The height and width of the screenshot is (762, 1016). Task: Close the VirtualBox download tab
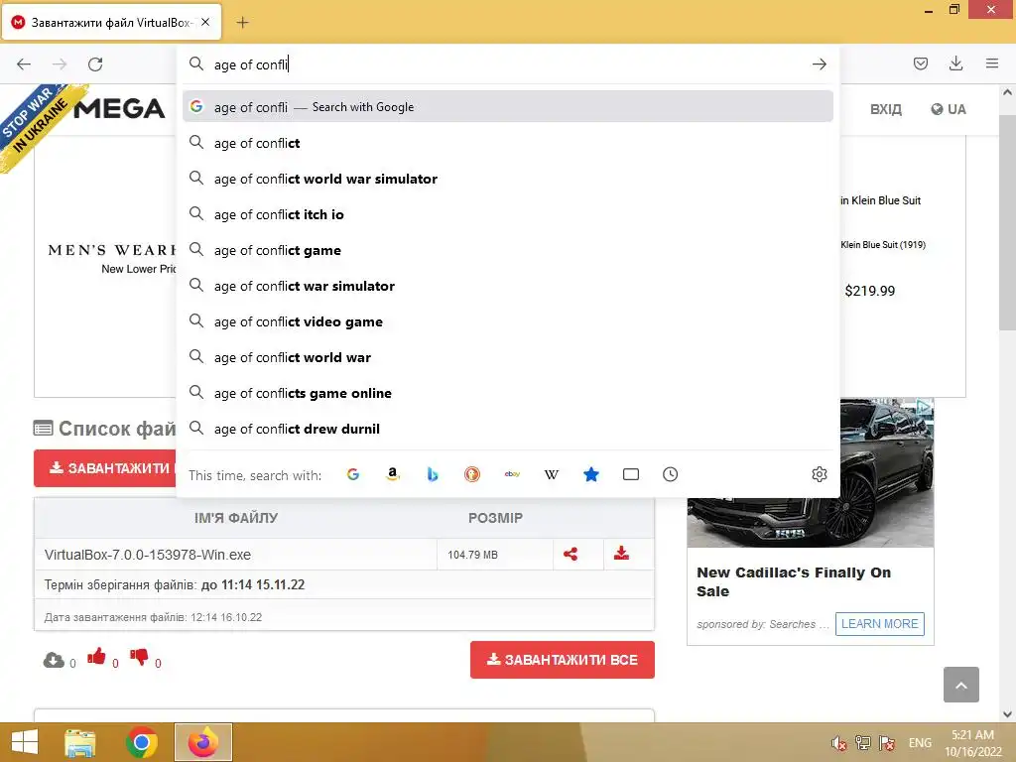click(205, 22)
